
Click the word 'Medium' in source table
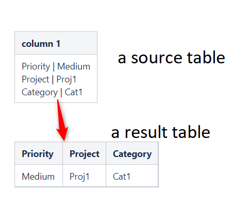click(x=74, y=66)
